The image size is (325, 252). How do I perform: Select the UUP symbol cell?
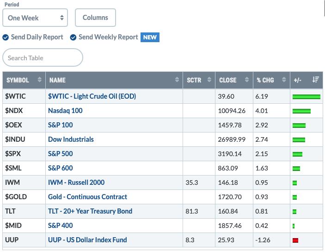(24, 240)
